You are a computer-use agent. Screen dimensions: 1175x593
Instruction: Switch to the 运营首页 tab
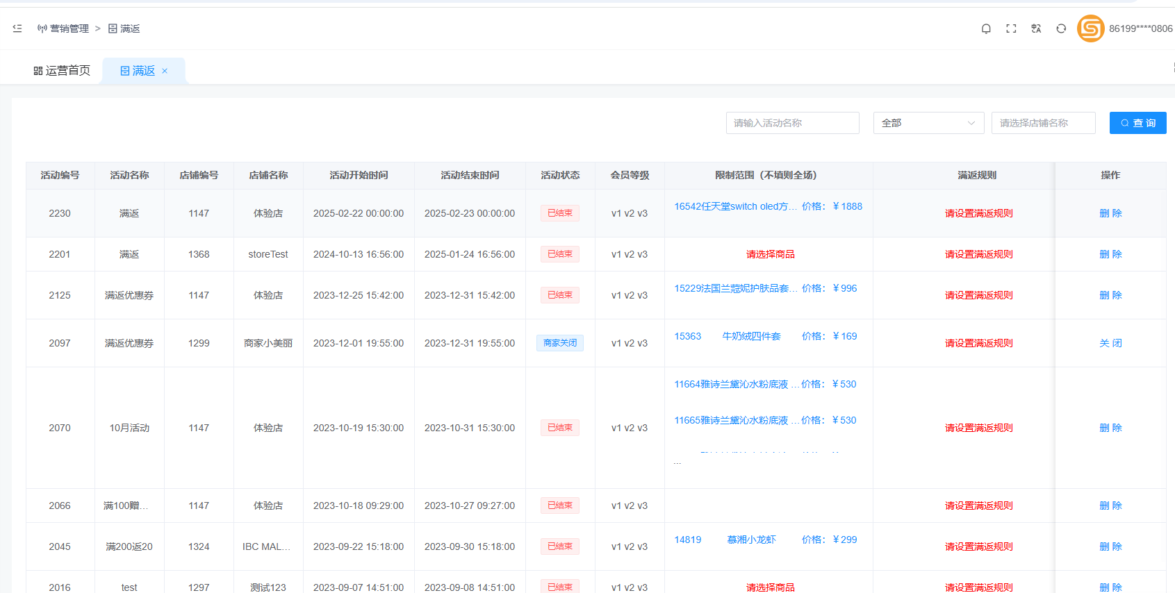[x=62, y=71]
